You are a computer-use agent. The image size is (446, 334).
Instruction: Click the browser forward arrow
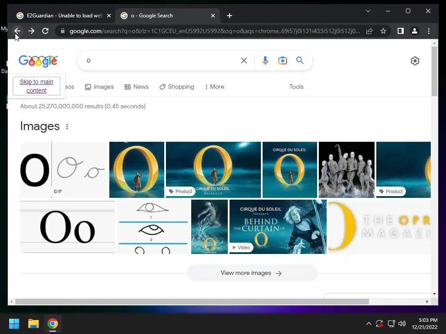click(x=31, y=31)
